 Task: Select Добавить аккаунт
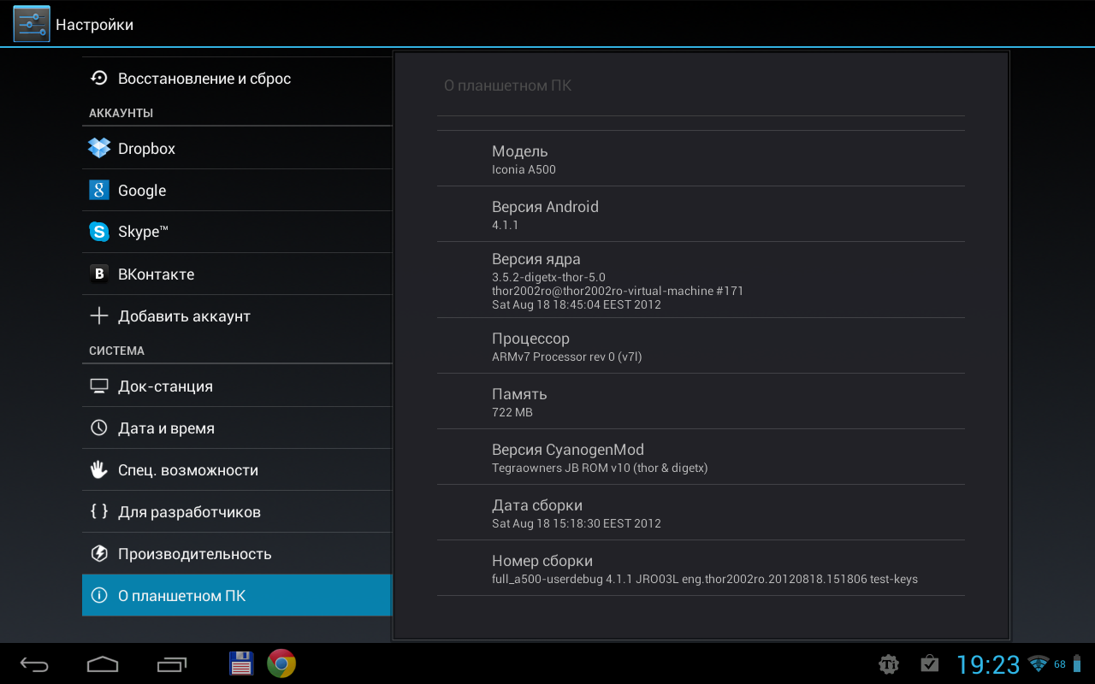pyautogui.click(x=237, y=315)
